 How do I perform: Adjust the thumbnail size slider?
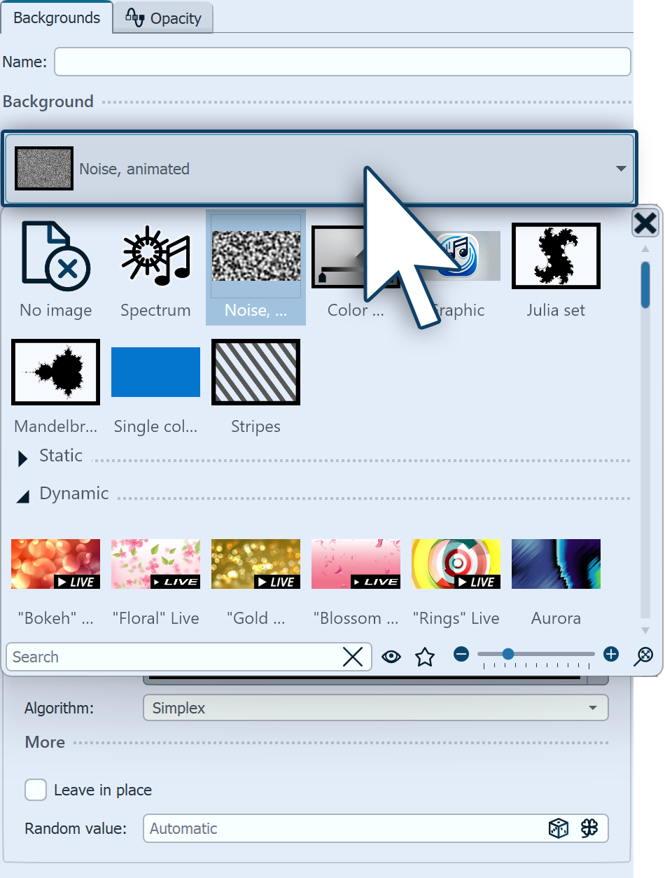coord(508,654)
